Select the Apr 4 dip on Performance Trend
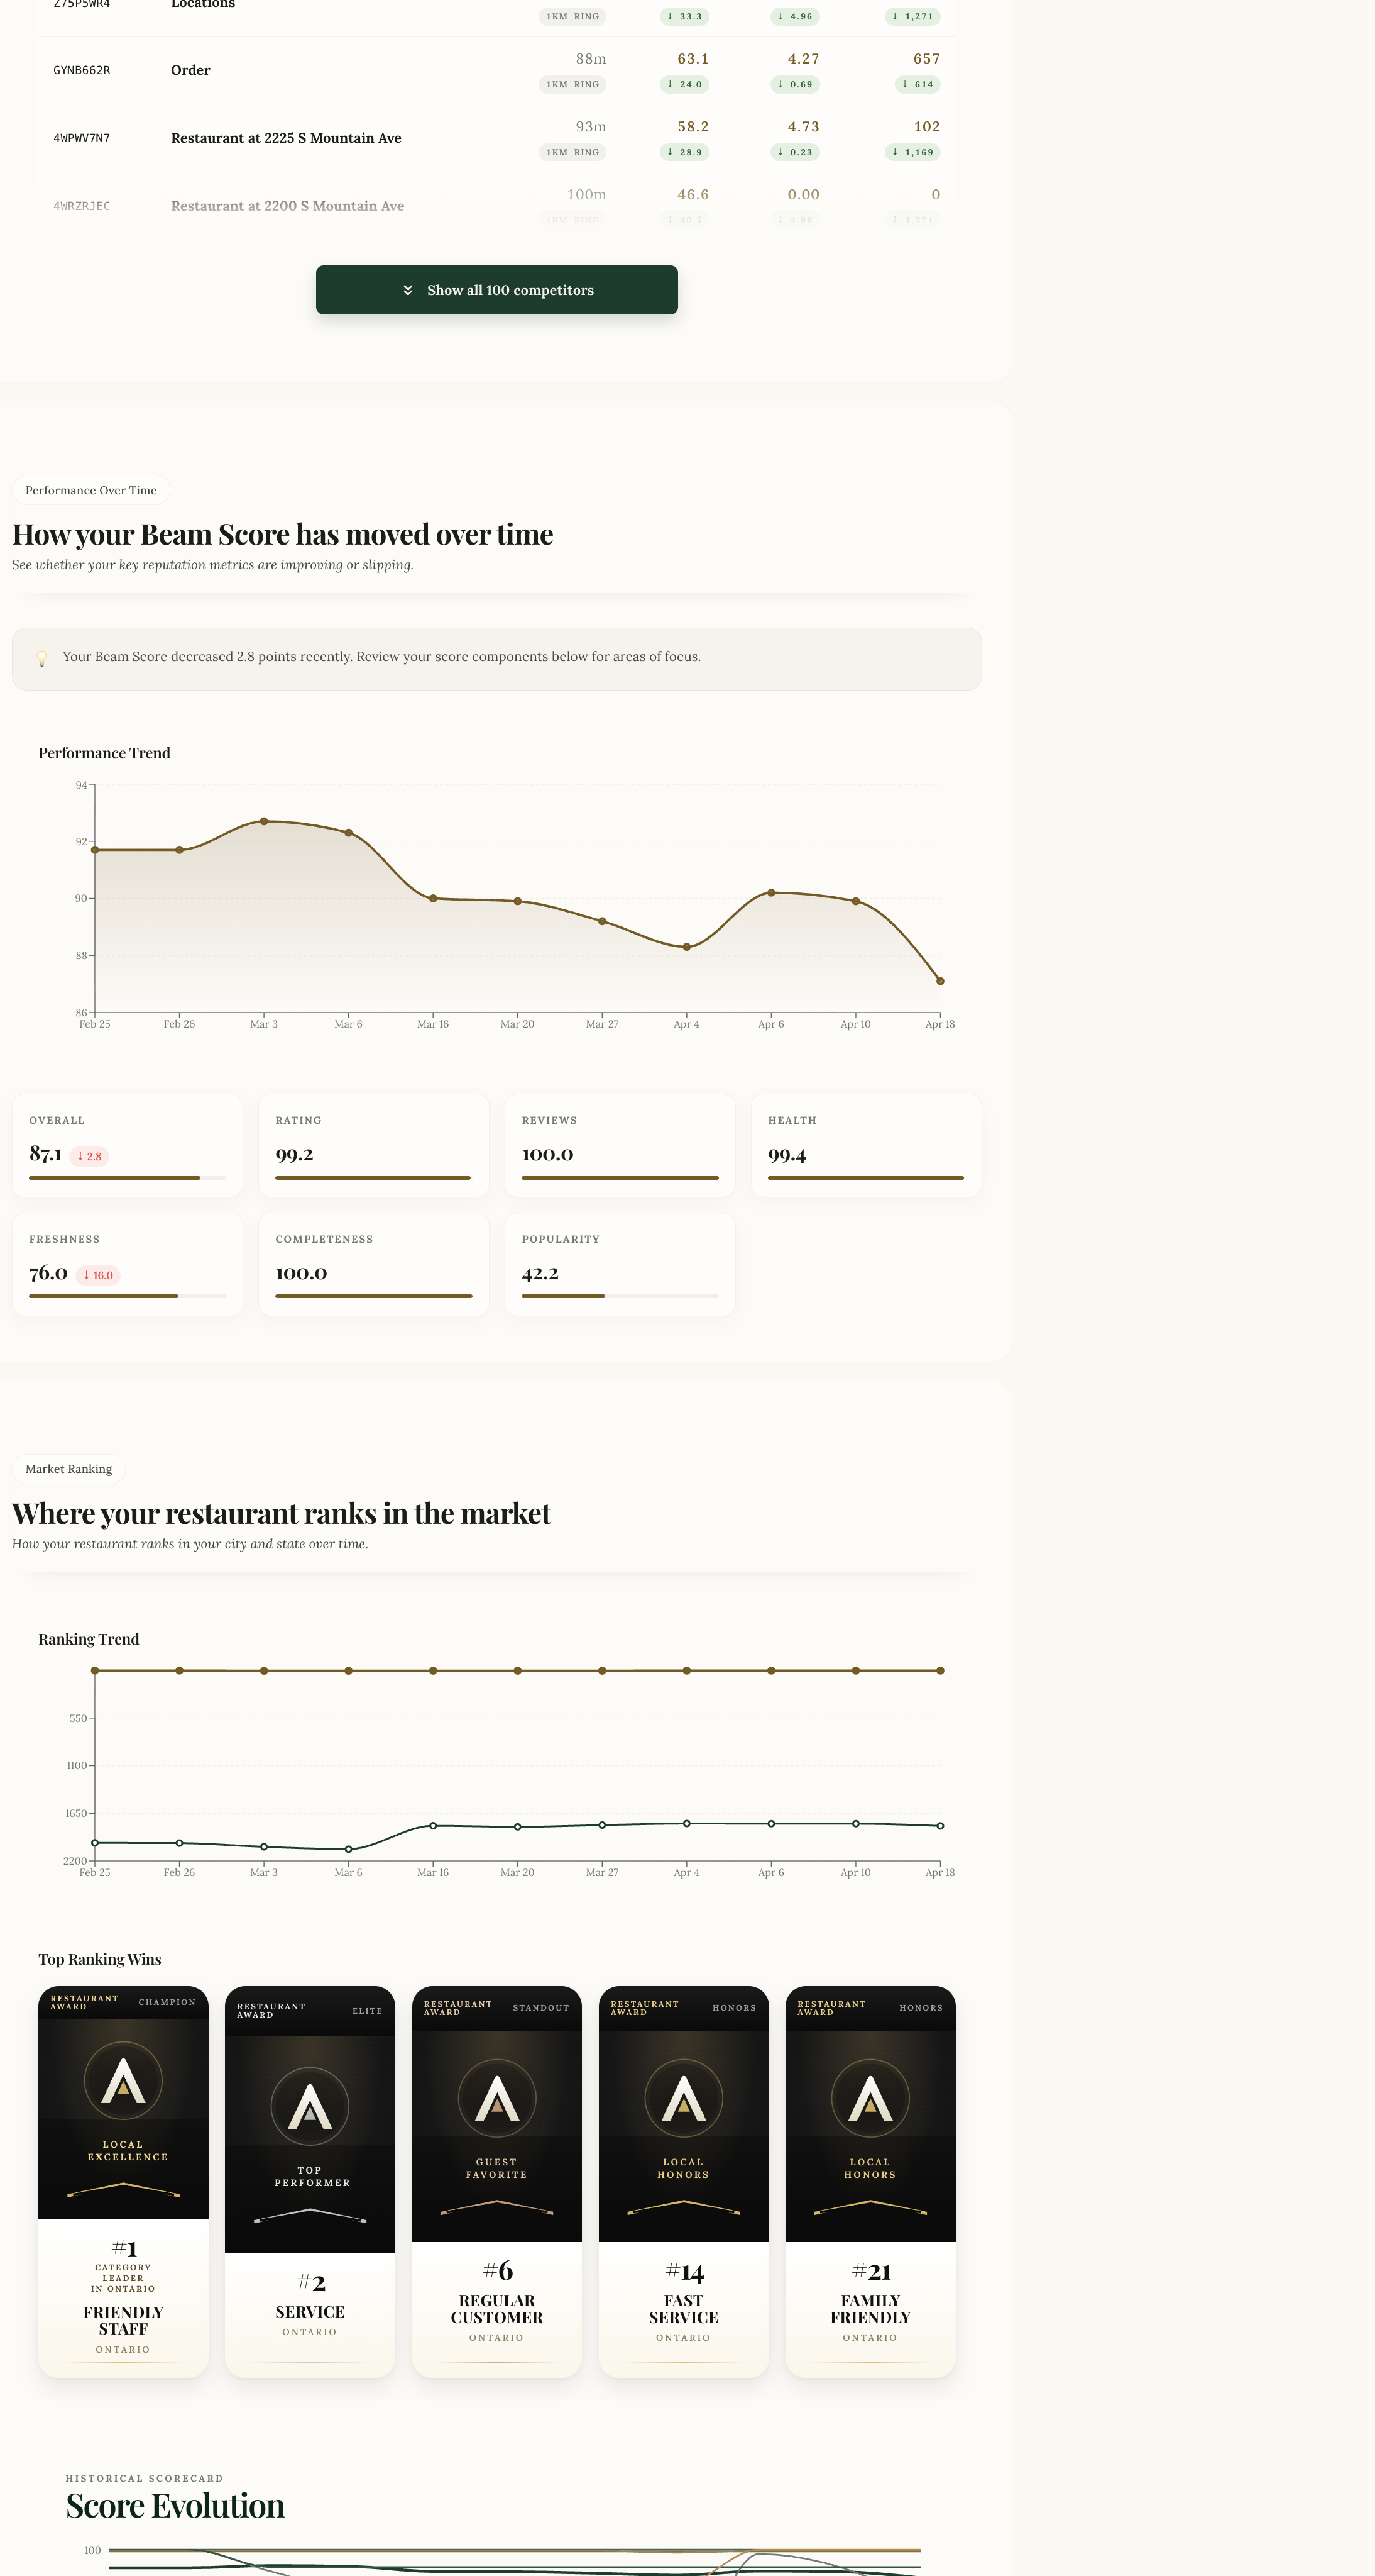The height and width of the screenshot is (2576, 1375). point(686,947)
